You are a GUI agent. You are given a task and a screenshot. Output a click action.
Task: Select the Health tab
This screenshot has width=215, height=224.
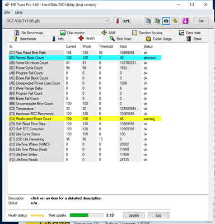point(87,38)
